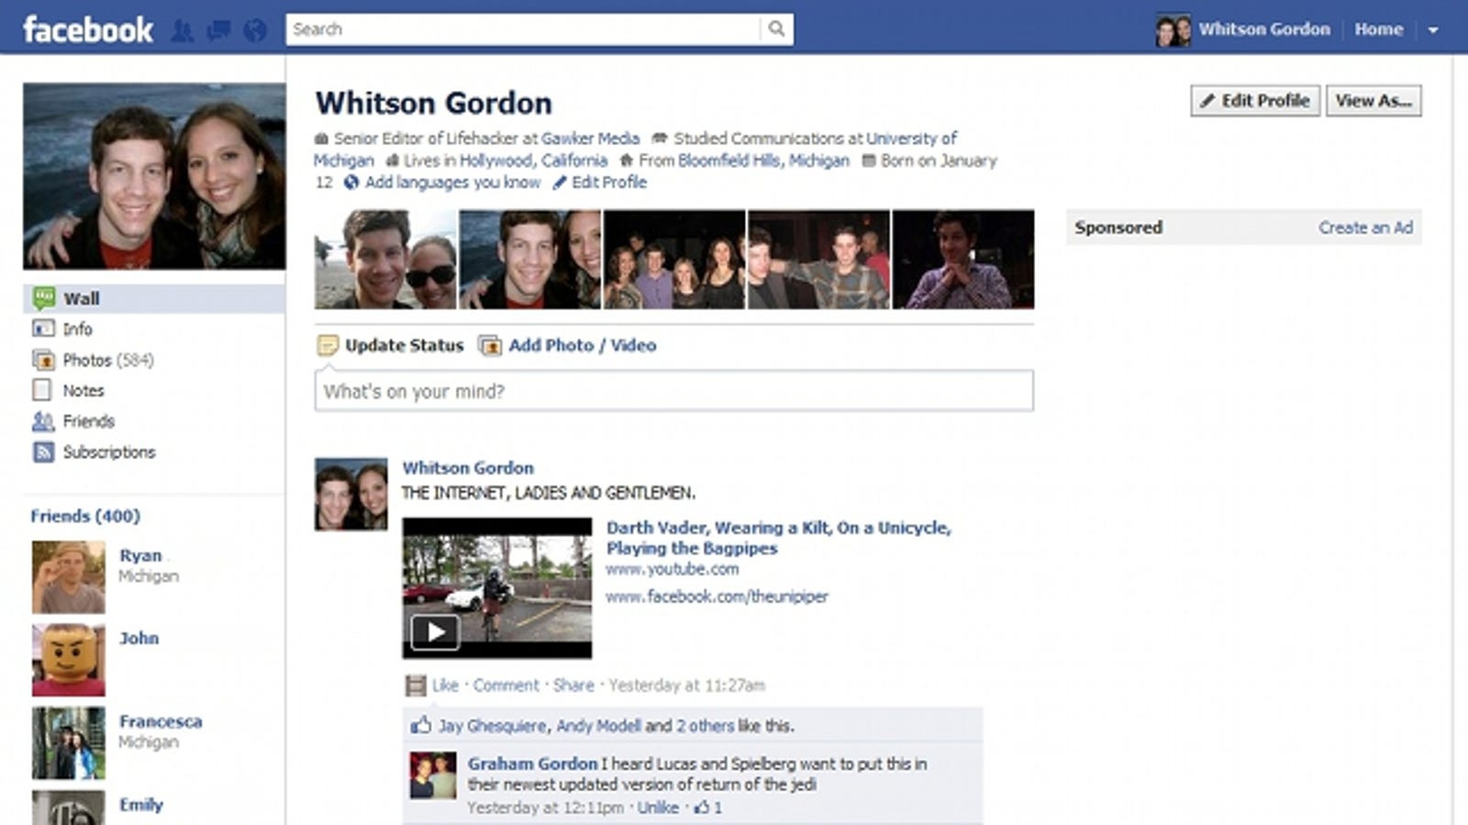Click Hollywood, California link
Image resolution: width=1468 pixels, height=825 pixels.
click(533, 160)
